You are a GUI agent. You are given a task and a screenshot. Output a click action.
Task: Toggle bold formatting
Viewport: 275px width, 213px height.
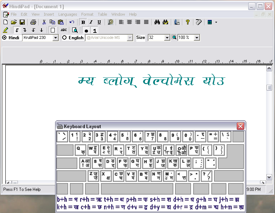coord(83,22)
